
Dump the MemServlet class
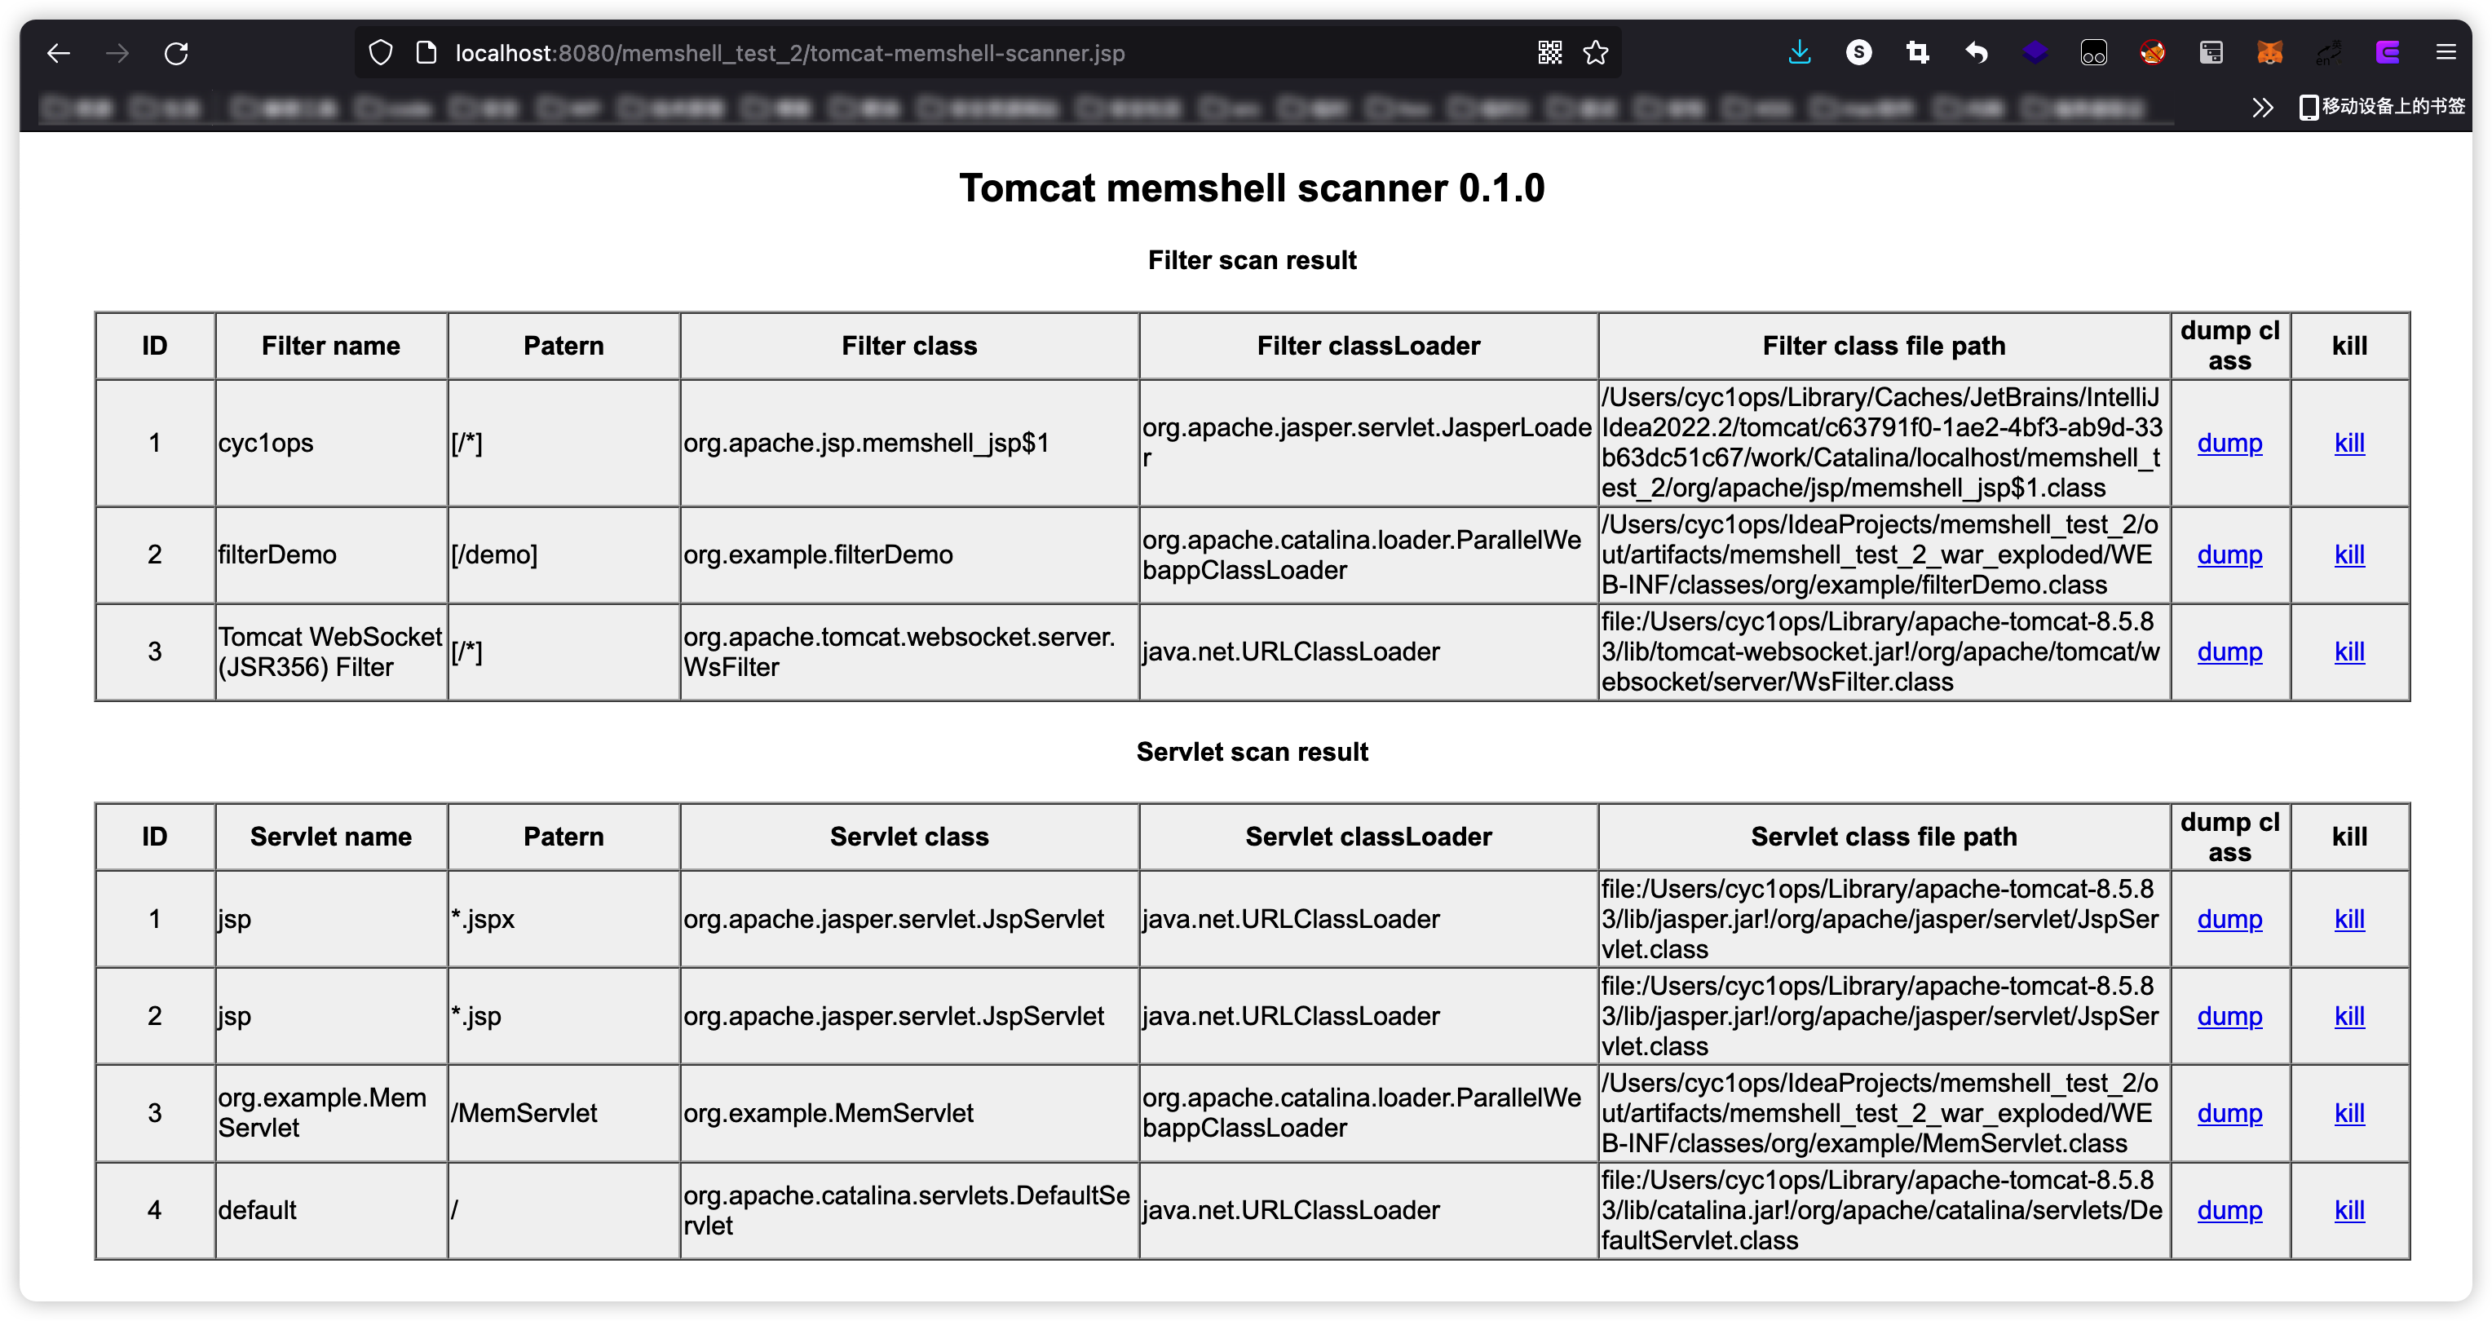(2229, 1113)
